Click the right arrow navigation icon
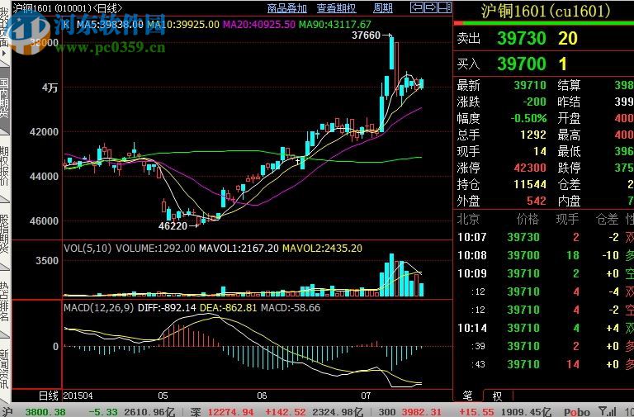 pyautogui.click(x=431, y=7)
